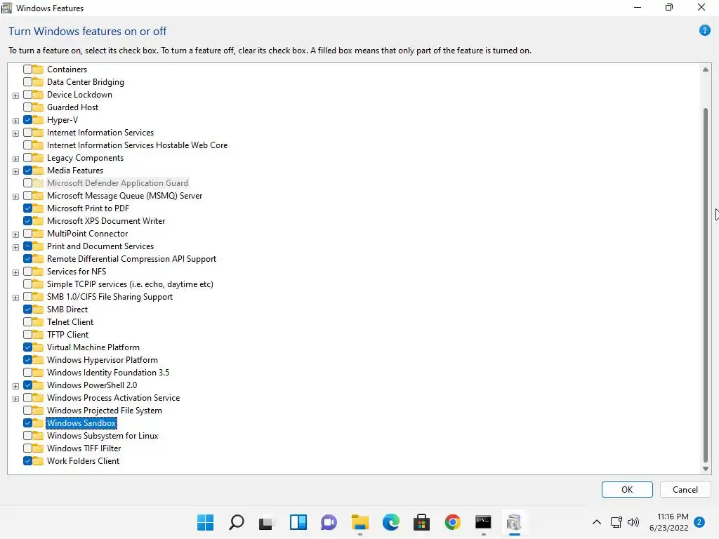Launch Google Chrome from the taskbar
The image size is (719, 539).
pos(453,522)
